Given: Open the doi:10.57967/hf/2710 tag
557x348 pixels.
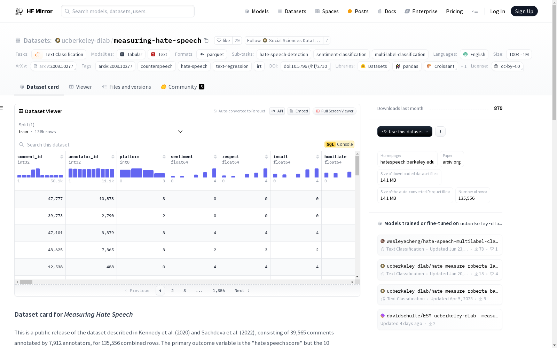Looking at the screenshot, I should point(305,66).
